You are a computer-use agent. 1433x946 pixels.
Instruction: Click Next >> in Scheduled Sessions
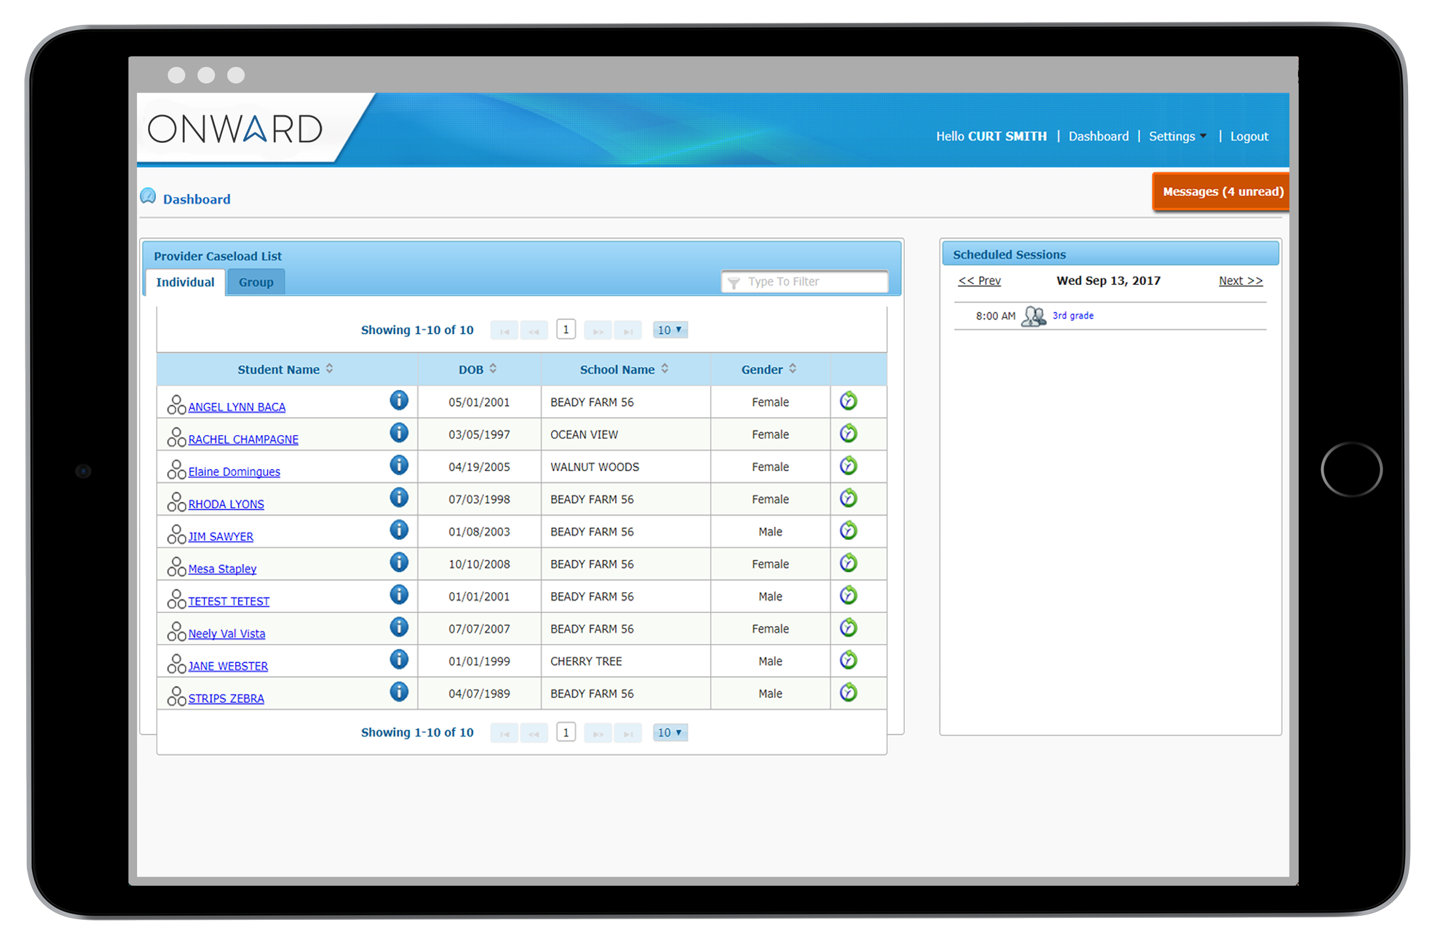(1240, 280)
